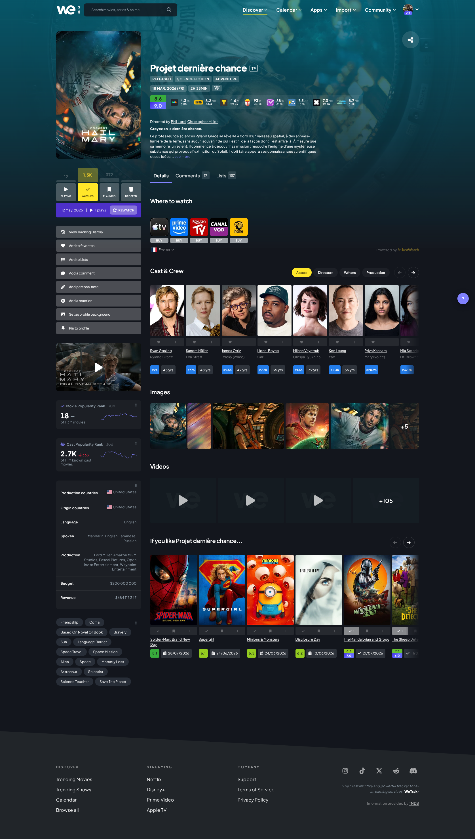Show the Directors crew tab
Viewport: 475px width, 839px height.
coord(326,272)
